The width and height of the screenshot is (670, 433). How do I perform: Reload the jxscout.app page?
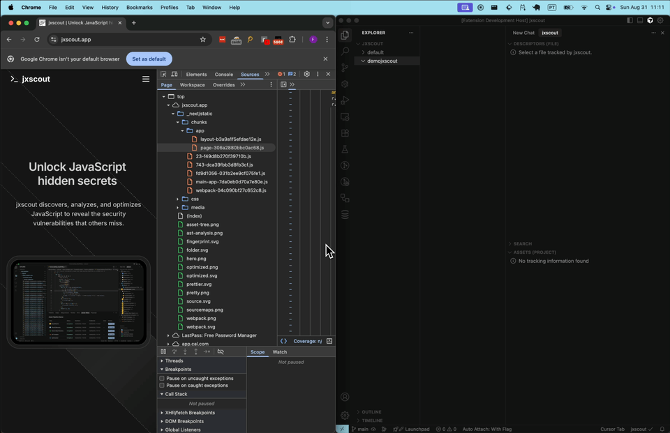(37, 39)
